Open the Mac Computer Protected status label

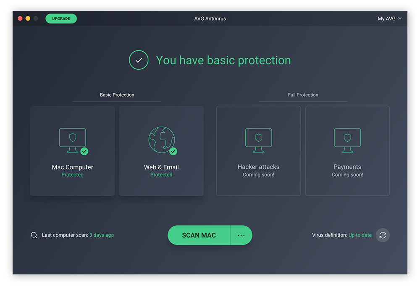(72, 175)
